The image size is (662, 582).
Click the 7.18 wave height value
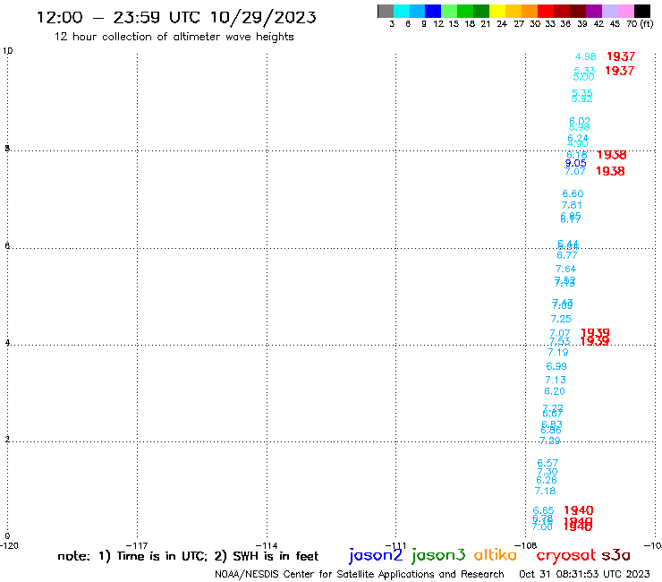tap(545, 492)
